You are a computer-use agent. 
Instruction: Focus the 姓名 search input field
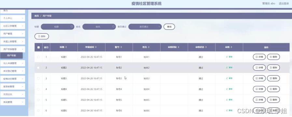coord(99,27)
